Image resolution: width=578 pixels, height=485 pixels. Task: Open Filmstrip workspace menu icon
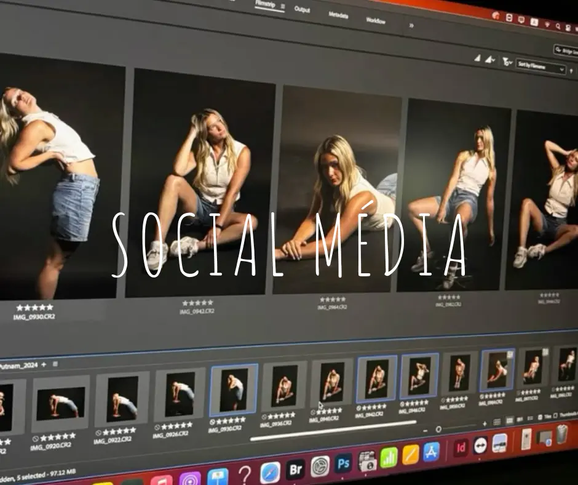coord(283,6)
